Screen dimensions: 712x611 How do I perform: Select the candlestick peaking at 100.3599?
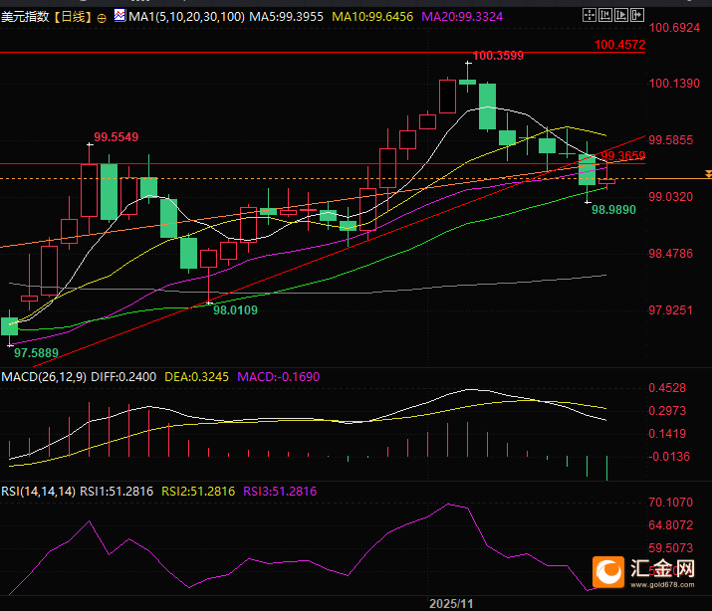coord(468,78)
